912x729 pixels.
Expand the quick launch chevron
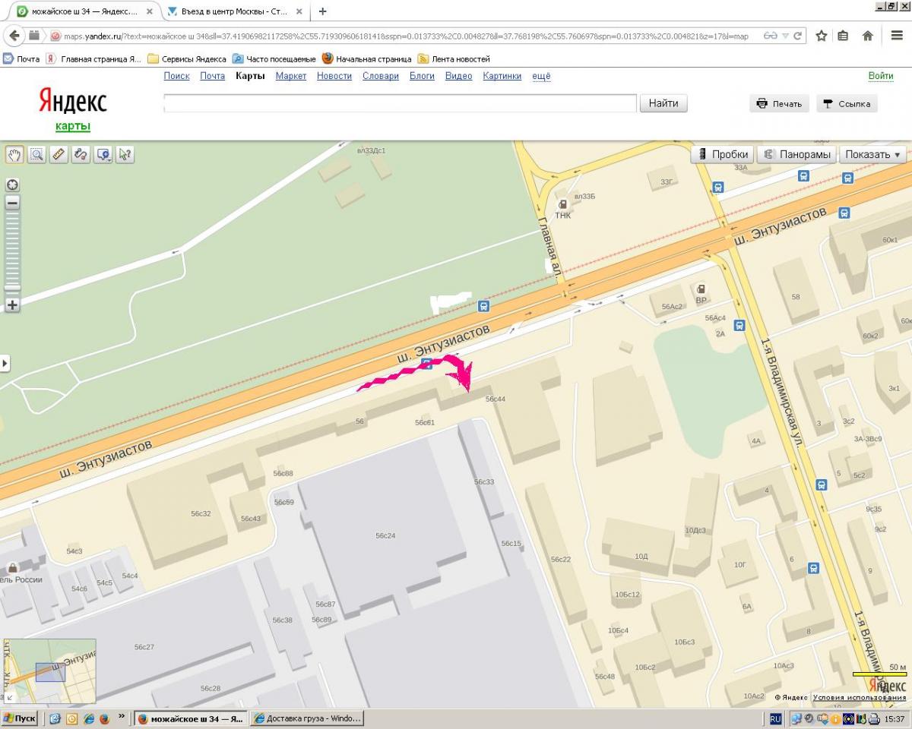122,718
